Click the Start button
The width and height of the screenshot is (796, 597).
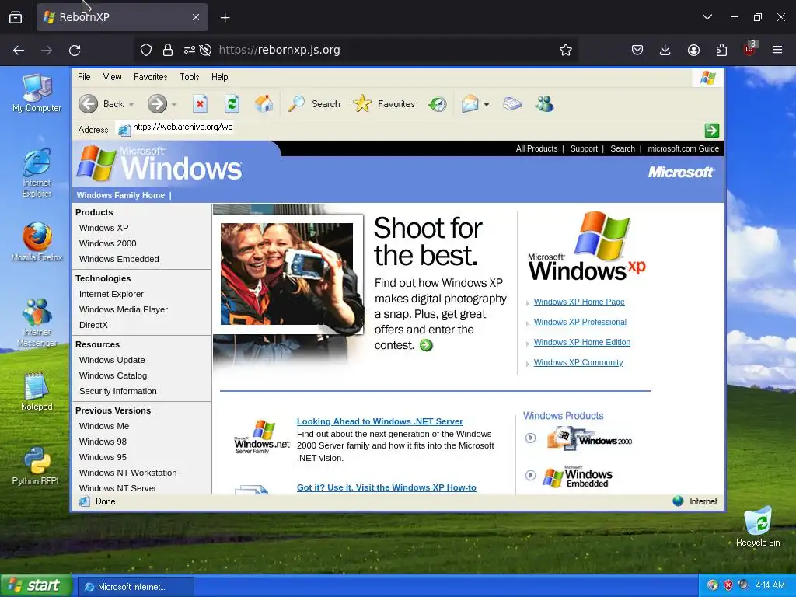pos(37,586)
